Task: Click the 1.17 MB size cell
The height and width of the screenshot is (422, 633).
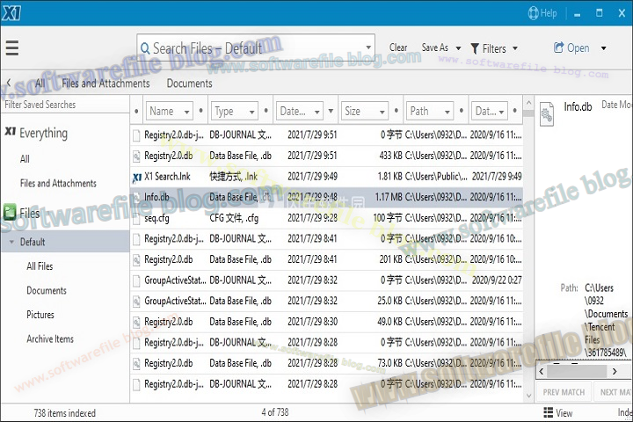Action: 389,197
